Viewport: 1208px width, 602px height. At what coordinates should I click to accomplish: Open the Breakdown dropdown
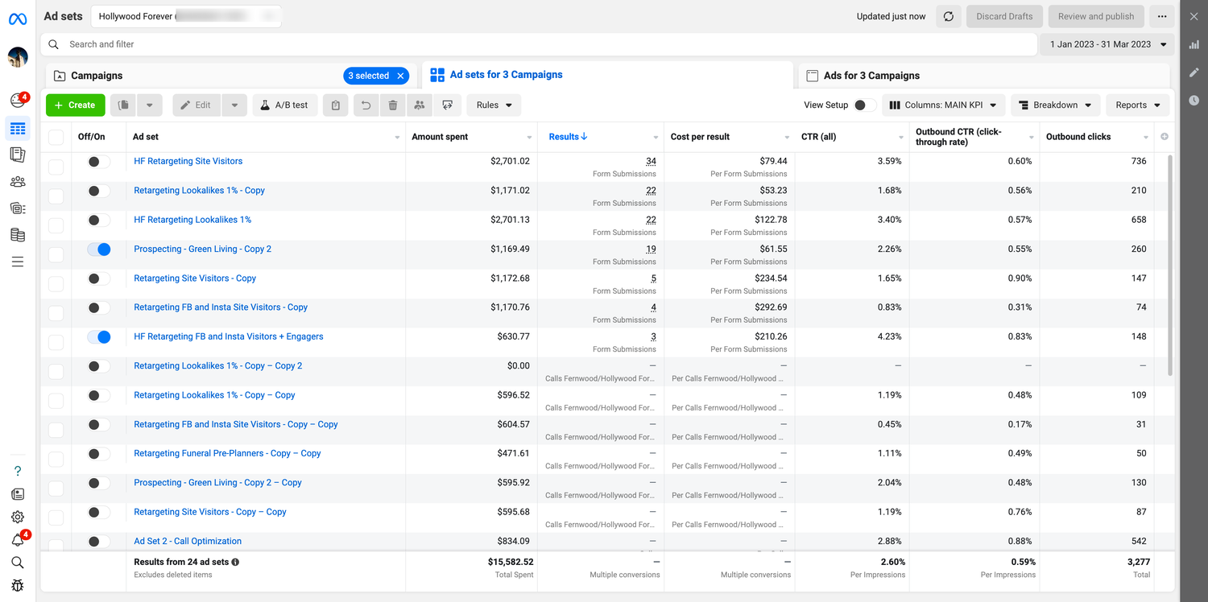click(1055, 105)
